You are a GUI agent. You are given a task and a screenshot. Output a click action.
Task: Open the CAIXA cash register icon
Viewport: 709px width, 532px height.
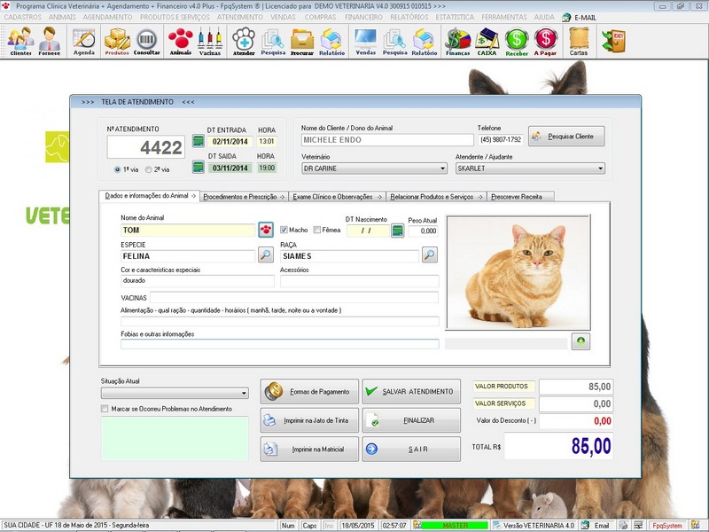[487, 41]
